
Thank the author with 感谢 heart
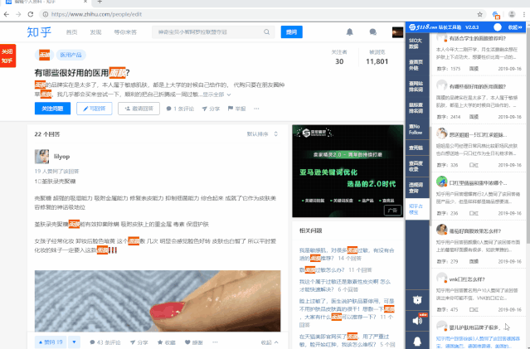[x=194, y=342]
